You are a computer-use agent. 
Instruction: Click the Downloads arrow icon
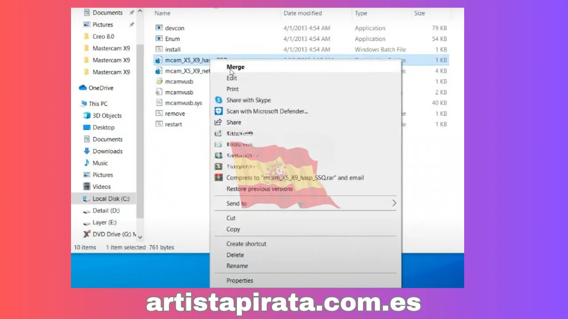point(87,151)
